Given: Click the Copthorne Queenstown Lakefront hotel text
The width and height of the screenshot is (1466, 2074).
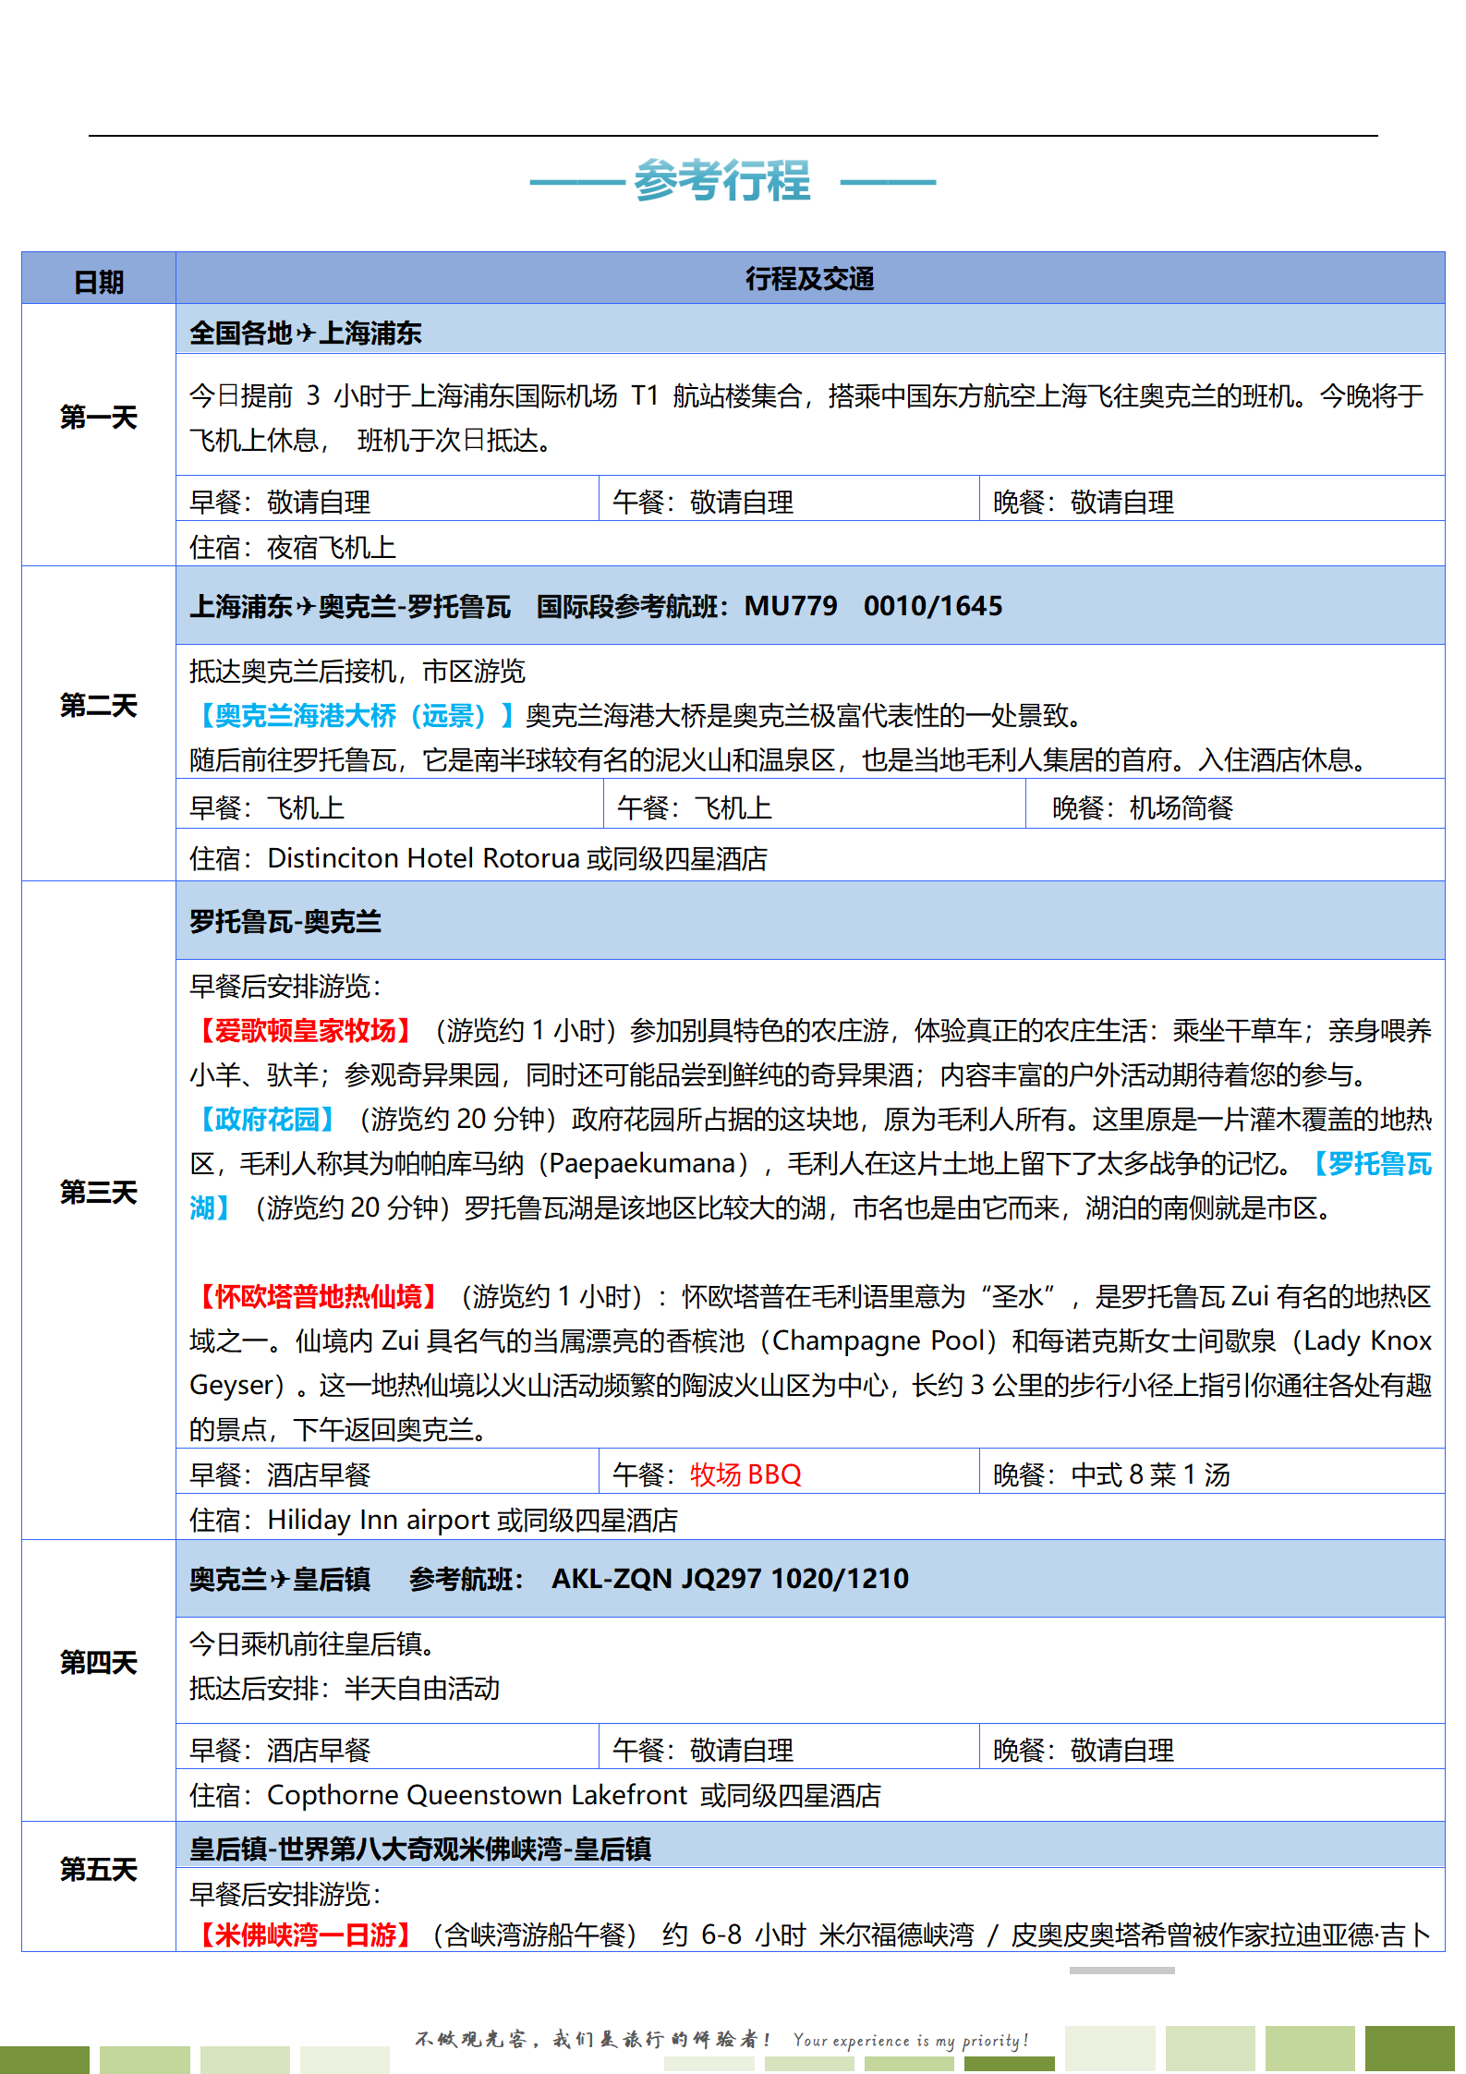Looking at the screenshot, I should coord(477,1795).
